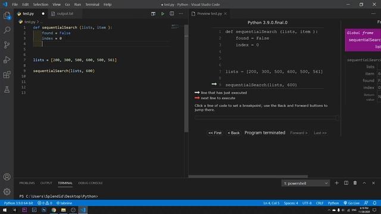381x214 pixels.
Task: Add a new terminal with plus icon
Action: coord(336,183)
